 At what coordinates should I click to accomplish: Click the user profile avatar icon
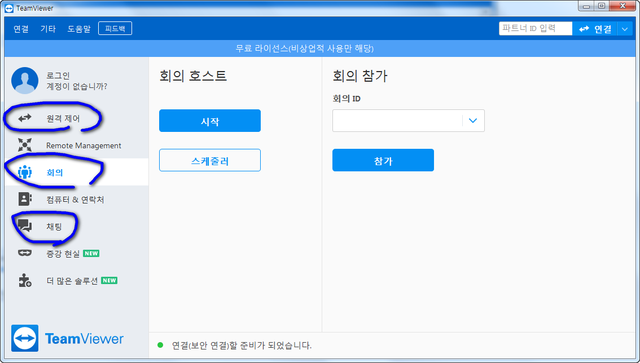tap(25, 81)
